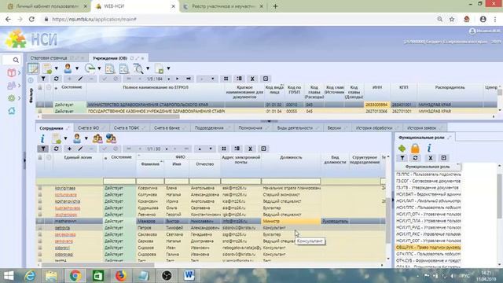
Task: Refresh the functional roles list
Action: pos(416,158)
